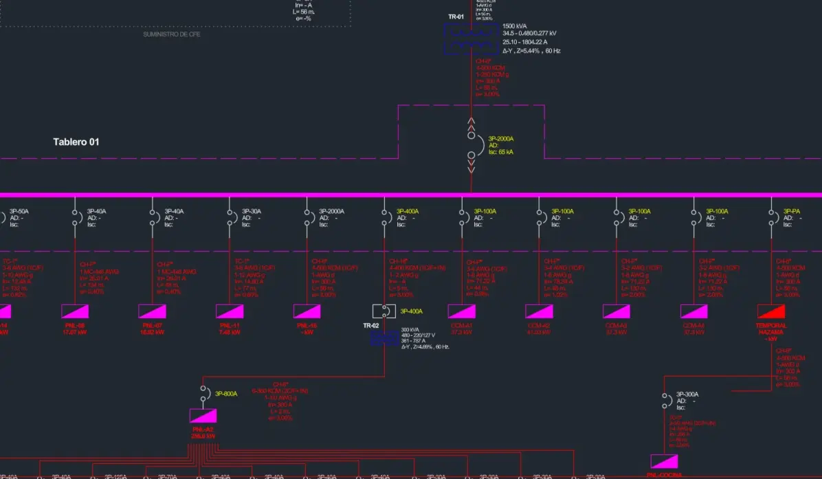Click the 'TEMPORAL HAZAMA' label text
Viewport: 822px width, 479px height.
(771, 329)
